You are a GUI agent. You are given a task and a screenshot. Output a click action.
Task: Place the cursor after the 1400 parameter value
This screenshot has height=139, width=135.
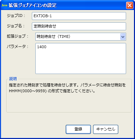point(47,47)
